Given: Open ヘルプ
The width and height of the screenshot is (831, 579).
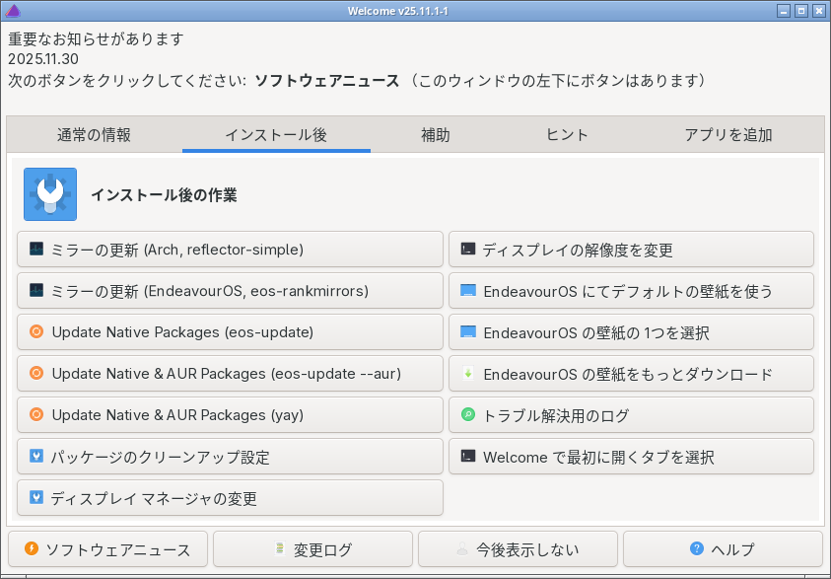Looking at the screenshot, I should [x=723, y=548].
